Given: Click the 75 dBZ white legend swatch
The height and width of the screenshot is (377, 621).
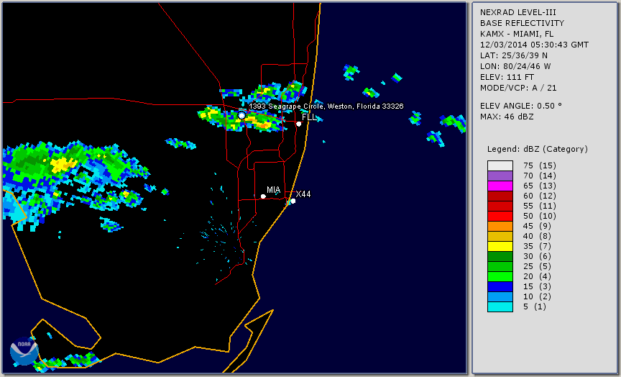Looking at the screenshot, I should tap(500, 165).
